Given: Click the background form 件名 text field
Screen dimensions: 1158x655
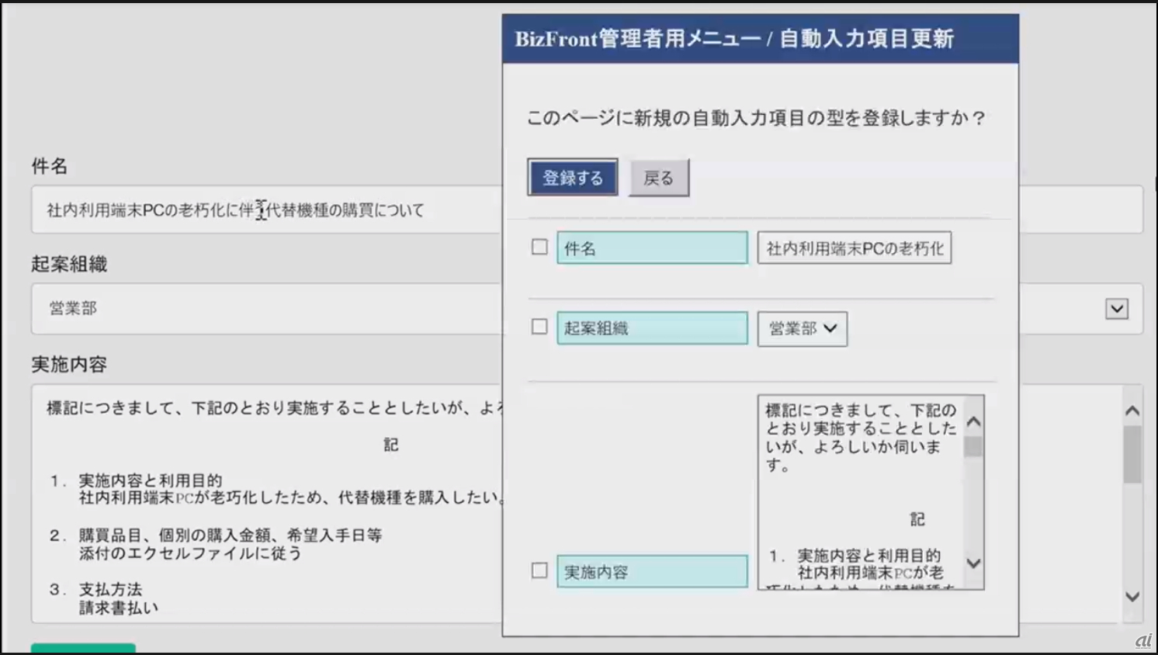Looking at the screenshot, I should pyautogui.click(x=266, y=210).
